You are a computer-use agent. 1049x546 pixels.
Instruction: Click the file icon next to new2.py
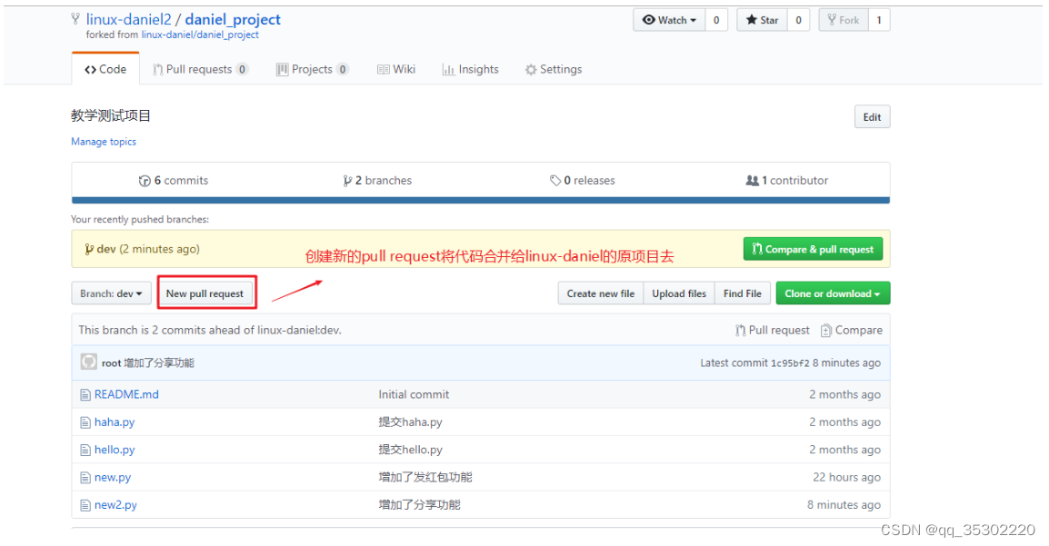[x=85, y=505]
